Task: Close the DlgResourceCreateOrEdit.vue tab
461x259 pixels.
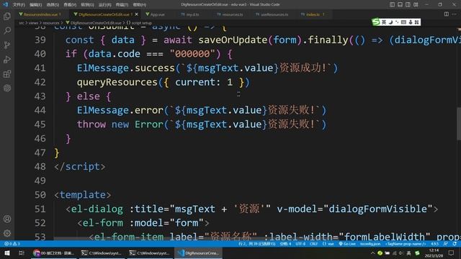Action: coord(136,14)
